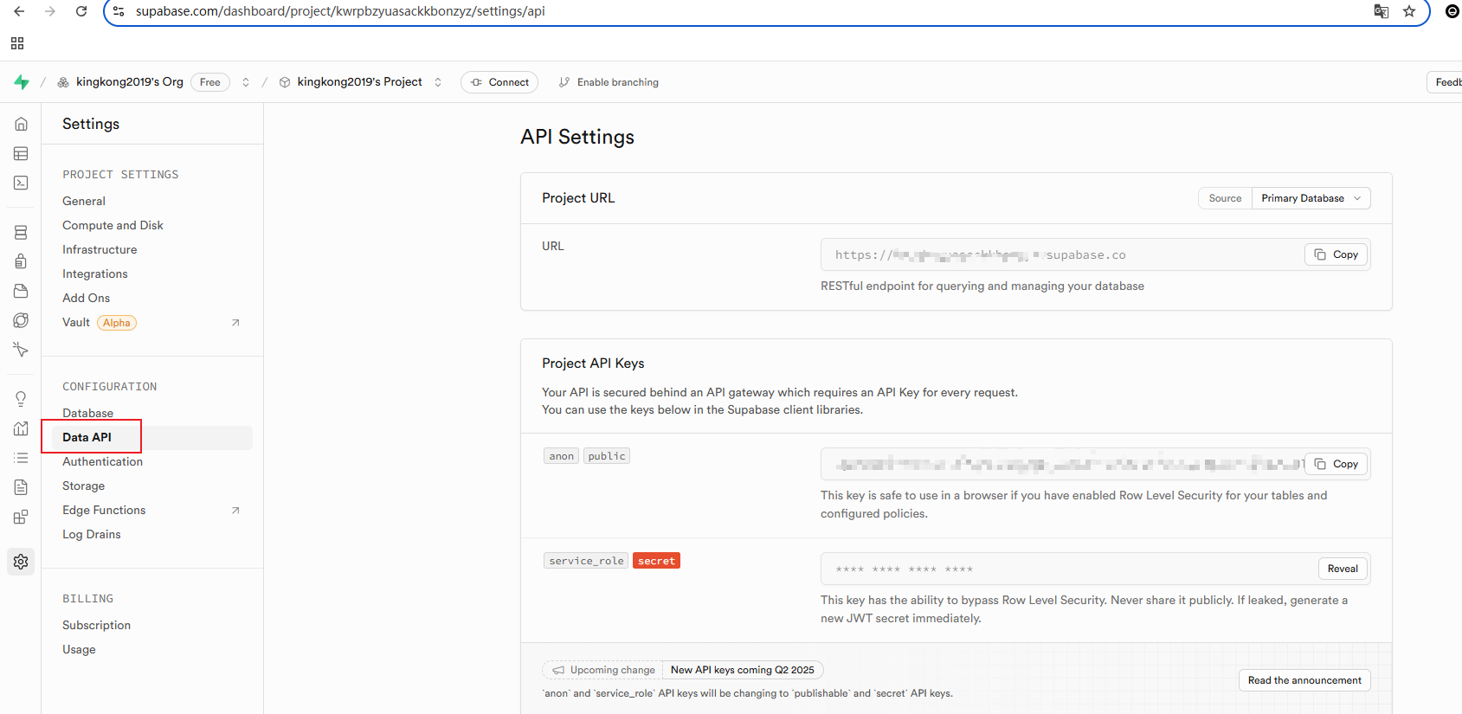Select Data API under Configuration

point(87,437)
